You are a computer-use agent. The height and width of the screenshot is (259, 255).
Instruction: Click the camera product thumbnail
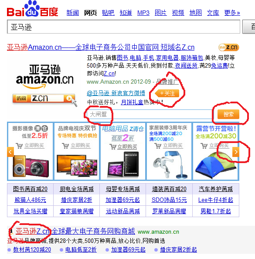(x=31, y=166)
